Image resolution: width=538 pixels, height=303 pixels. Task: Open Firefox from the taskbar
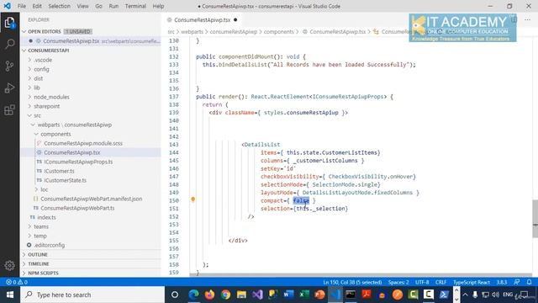pyautogui.click(x=209, y=295)
